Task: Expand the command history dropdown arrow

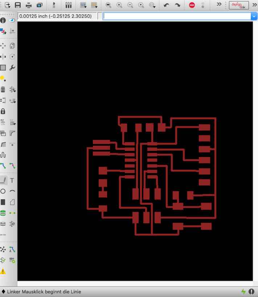Action: point(254,16)
